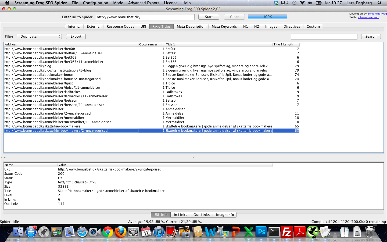The image size is (387, 242).
Task: Launch Google Chrome from the dock
Action: (x=108, y=232)
